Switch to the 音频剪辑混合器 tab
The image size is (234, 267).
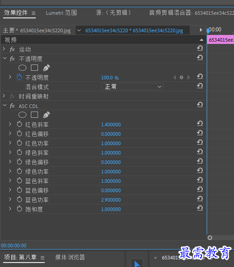tap(191, 13)
